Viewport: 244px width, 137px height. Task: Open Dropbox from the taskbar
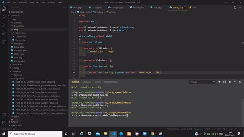coord(90,134)
